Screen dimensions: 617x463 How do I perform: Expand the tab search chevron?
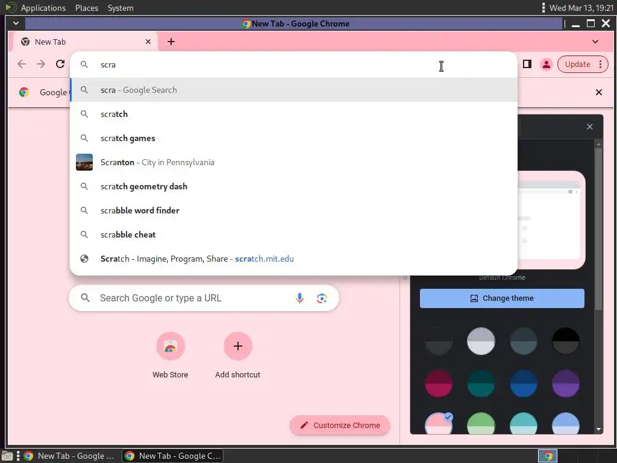point(595,42)
